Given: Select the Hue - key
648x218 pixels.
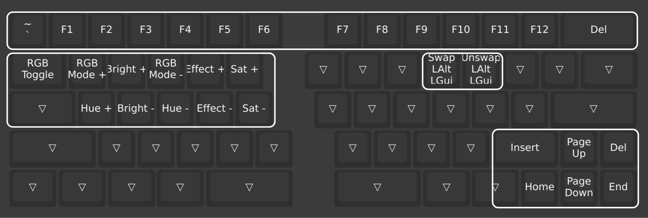Looking at the screenshot, I should (x=175, y=108).
